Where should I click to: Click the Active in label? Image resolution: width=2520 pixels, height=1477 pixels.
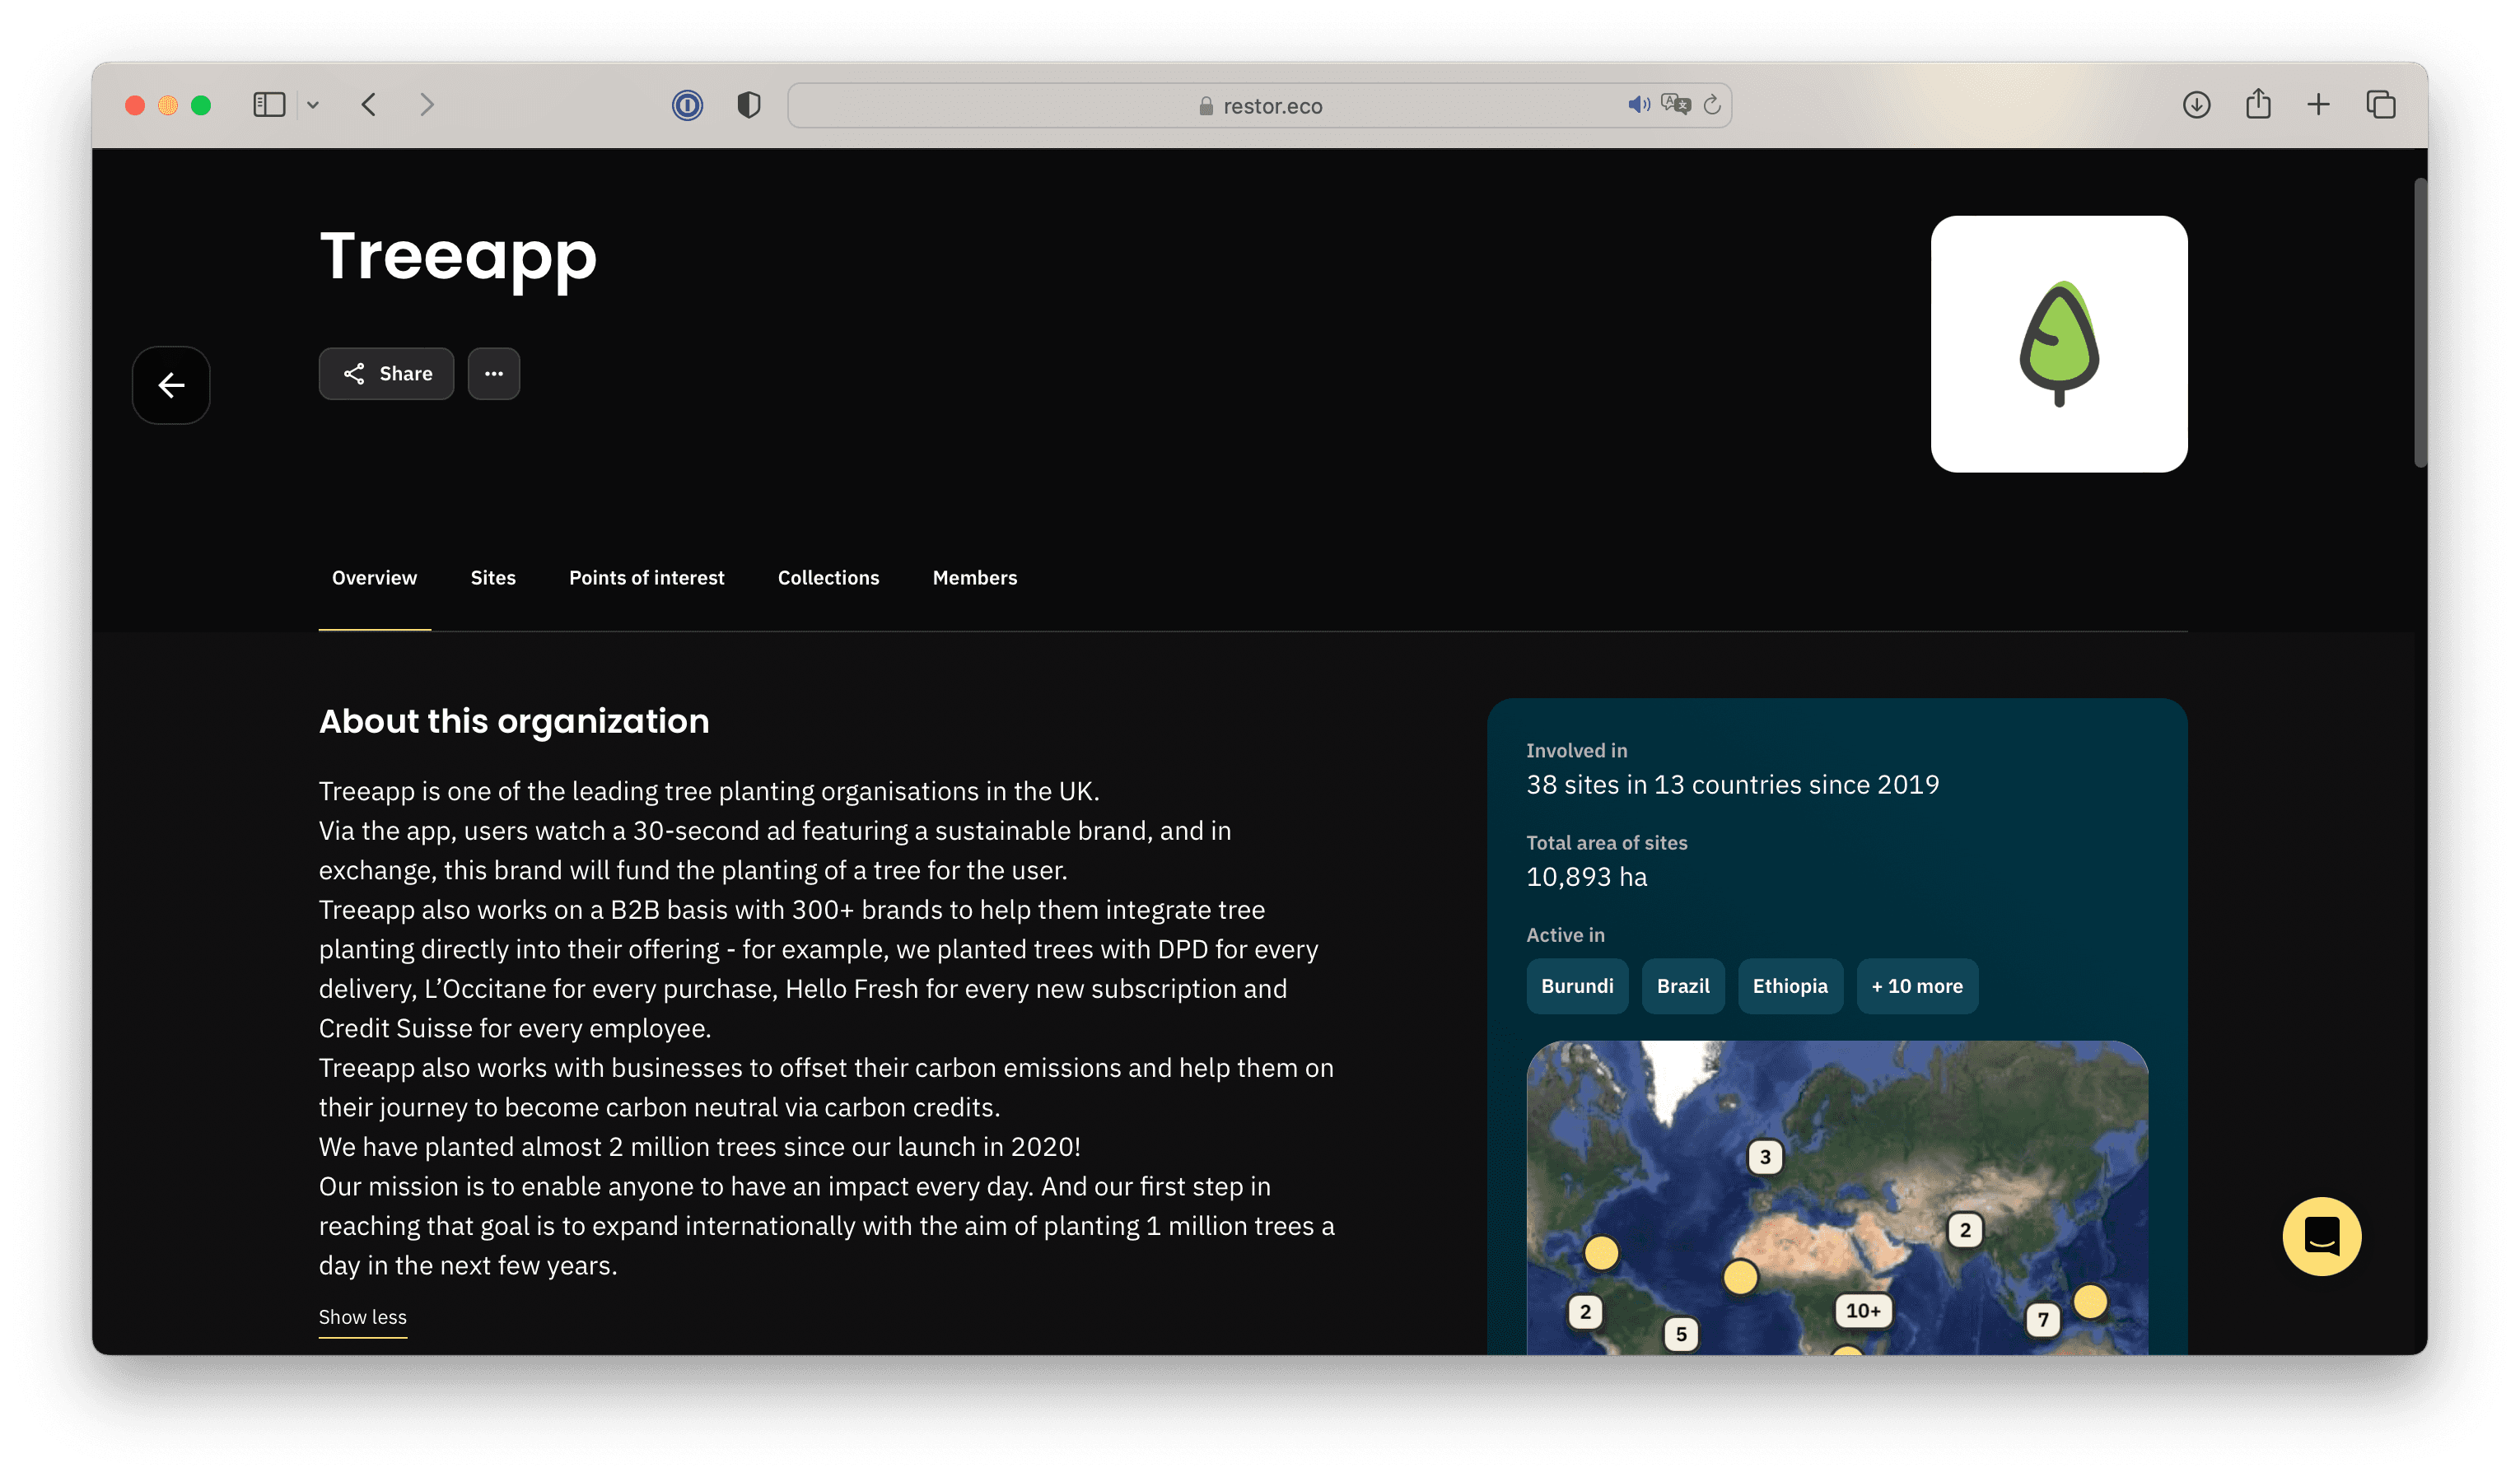tap(1565, 935)
